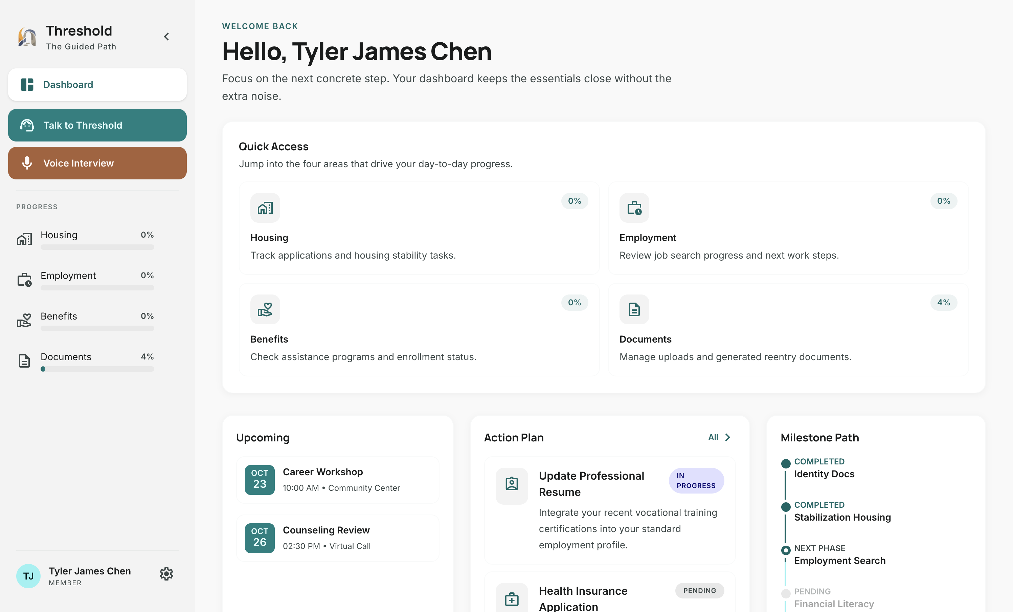Launch the Voice Interview button

[97, 163]
